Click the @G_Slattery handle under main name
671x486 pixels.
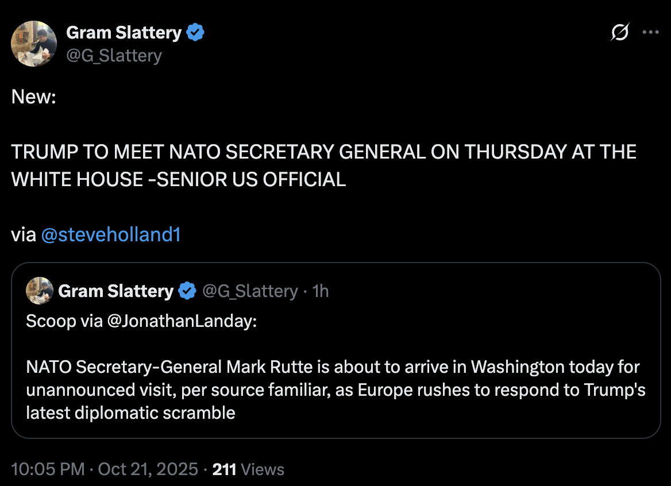pos(114,56)
